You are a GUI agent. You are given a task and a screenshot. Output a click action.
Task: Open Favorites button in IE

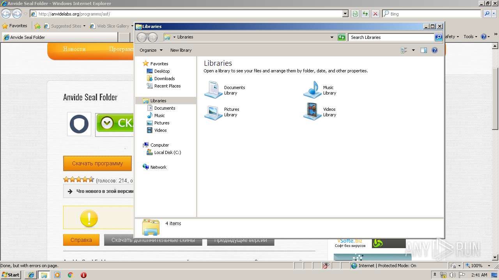click(15, 26)
